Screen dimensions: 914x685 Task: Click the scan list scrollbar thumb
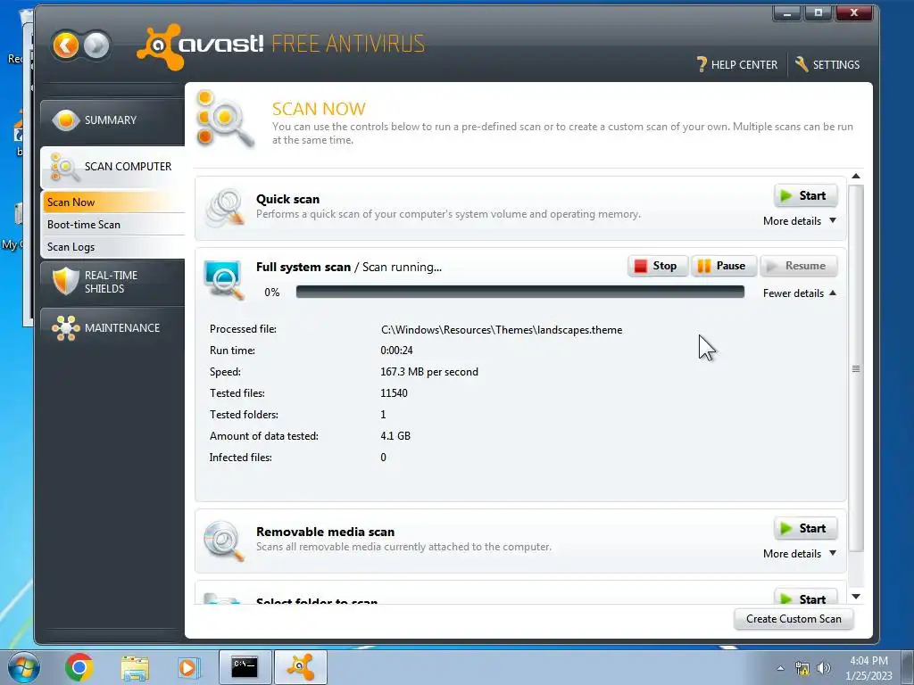(x=856, y=368)
